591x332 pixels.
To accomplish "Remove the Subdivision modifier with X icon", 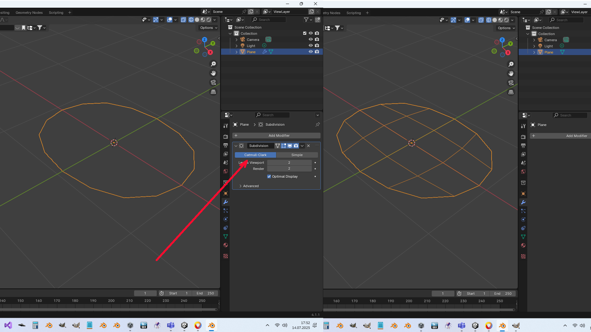I will pos(308,146).
